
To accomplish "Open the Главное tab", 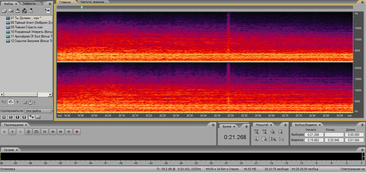I will click(65, 2).
